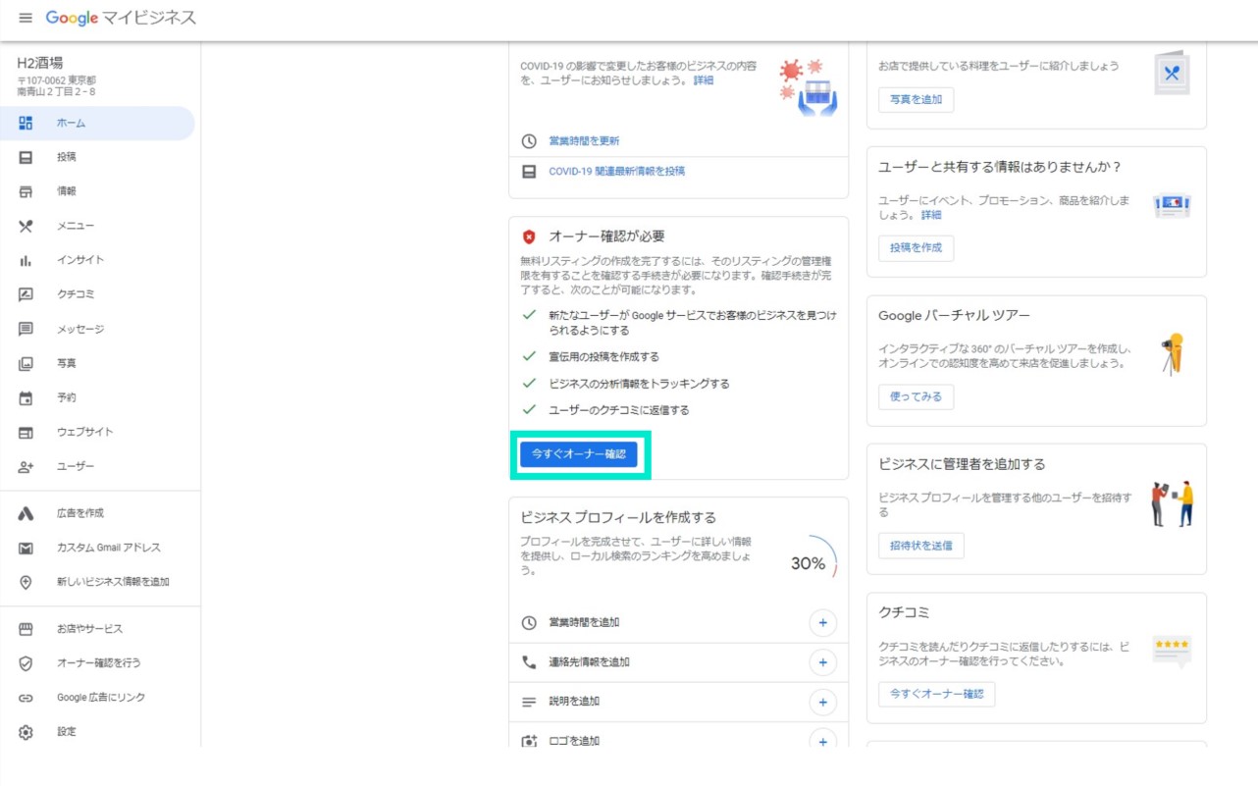Click the カスタム Gmail アドレス icon
This screenshot has height=786, width=1258.
[26, 548]
